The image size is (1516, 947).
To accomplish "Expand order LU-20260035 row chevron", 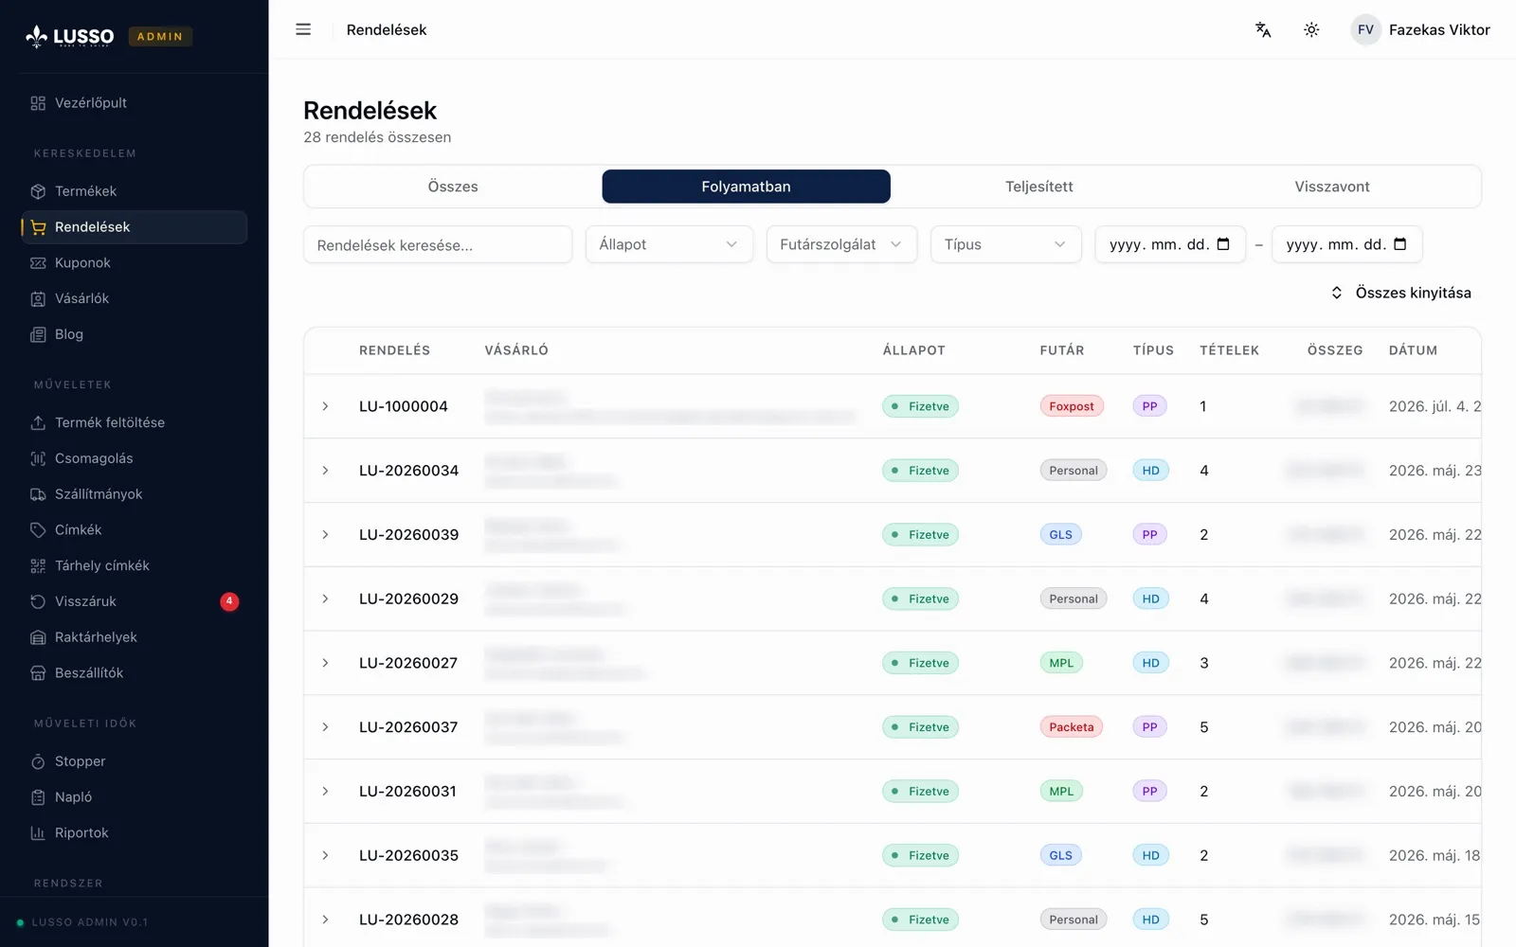I will tap(325, 855).
